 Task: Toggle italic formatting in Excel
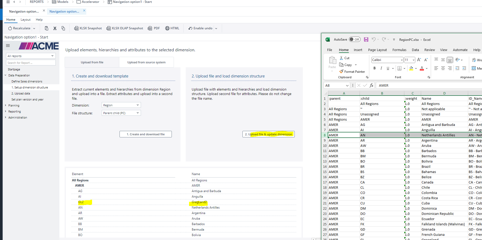[x=381, y=68]
